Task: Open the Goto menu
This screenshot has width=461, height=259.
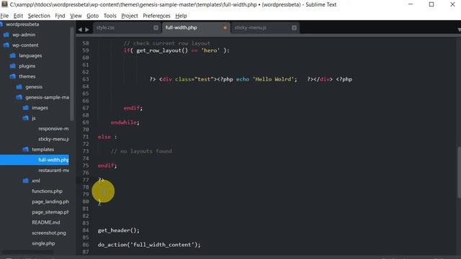Action: click(x=93, y=16)
